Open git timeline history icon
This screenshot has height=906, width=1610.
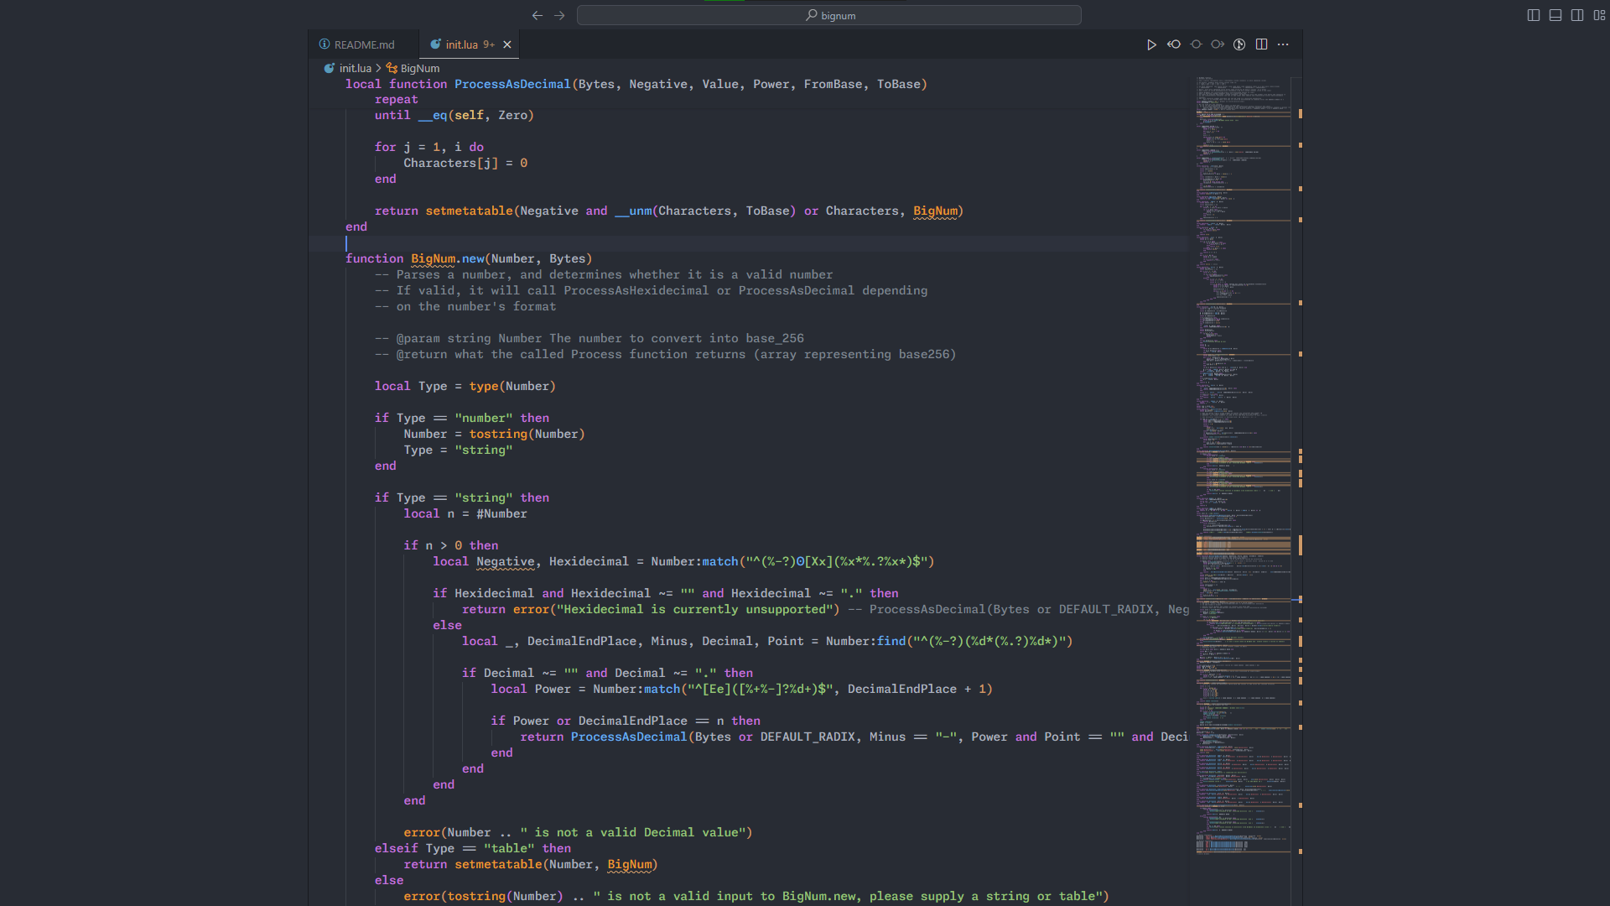(x=1239, y=44)
